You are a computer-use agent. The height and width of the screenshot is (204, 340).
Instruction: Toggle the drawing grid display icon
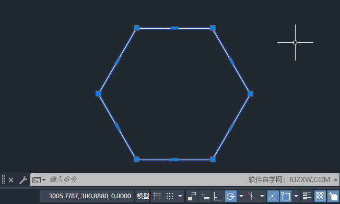click(157, 196)
